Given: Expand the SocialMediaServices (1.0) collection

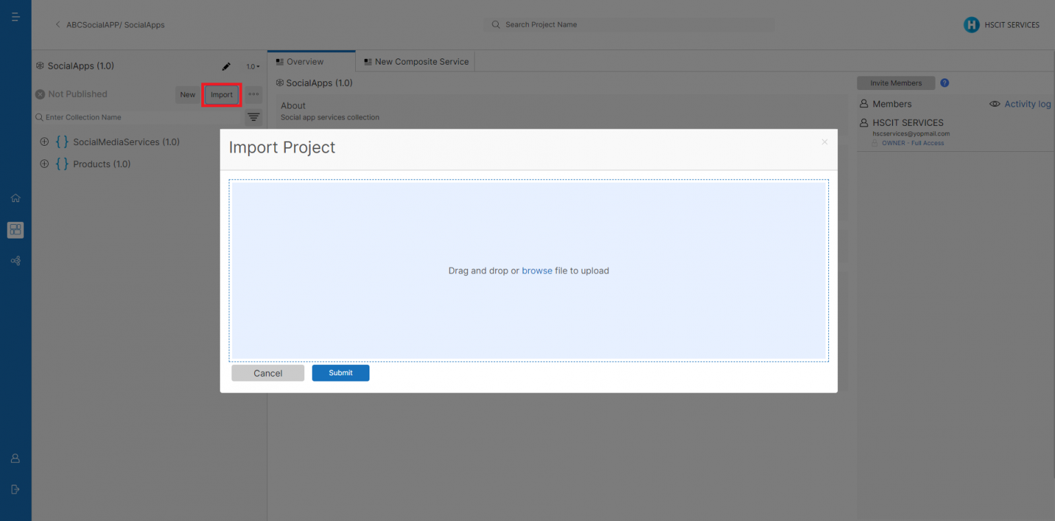Looking at the screenshot, I should tap(44, 142).
